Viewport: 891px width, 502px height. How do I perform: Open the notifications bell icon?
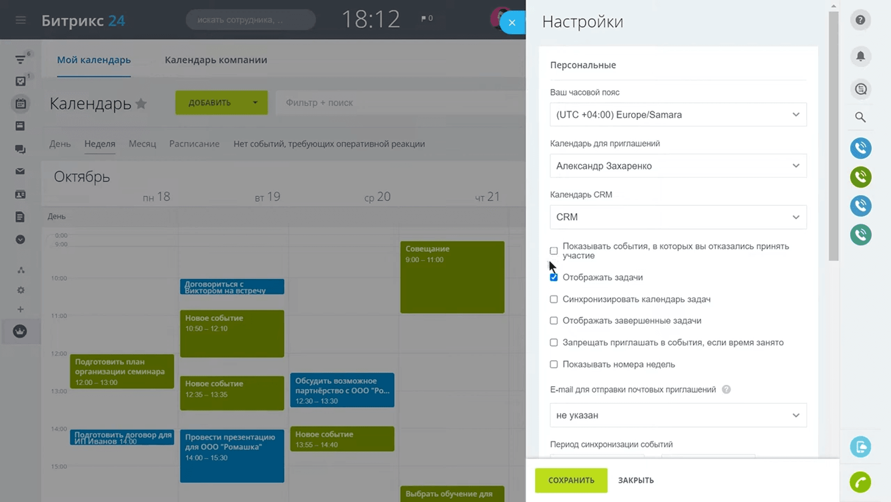tap(860, 56)
